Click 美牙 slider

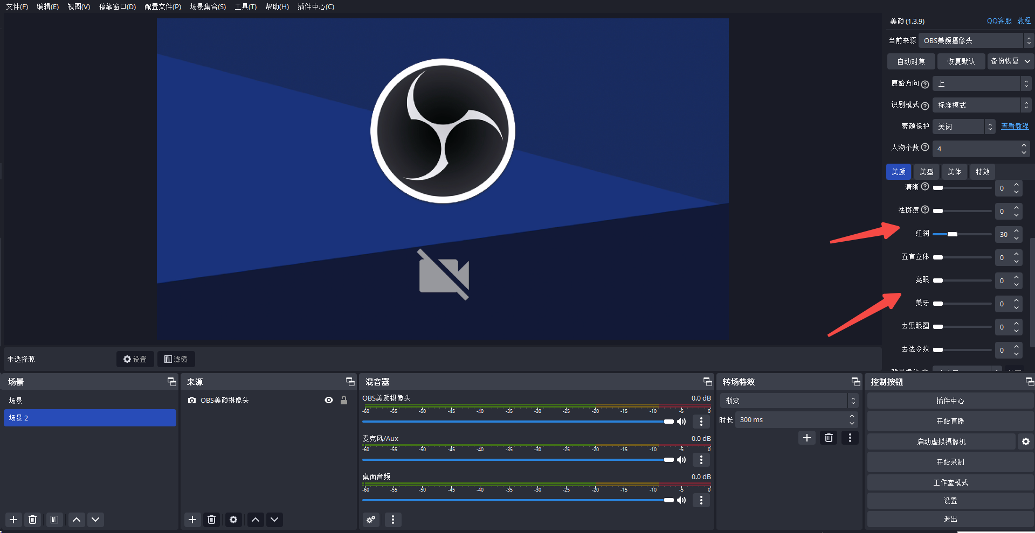point(962,304)
